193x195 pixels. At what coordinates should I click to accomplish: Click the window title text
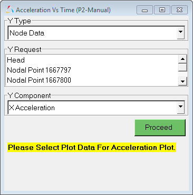(63, 10)
